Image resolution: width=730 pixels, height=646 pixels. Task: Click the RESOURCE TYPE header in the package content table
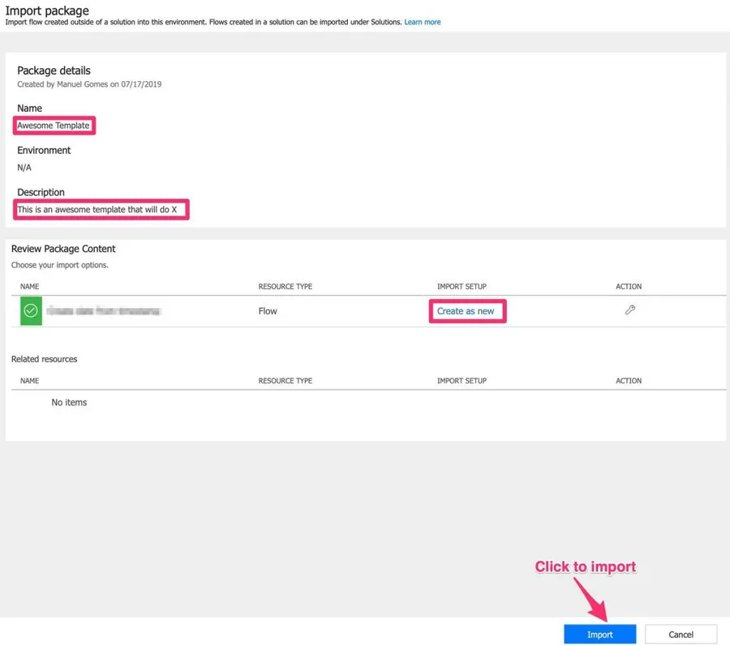pyautogui.click(x=285, y=287)
